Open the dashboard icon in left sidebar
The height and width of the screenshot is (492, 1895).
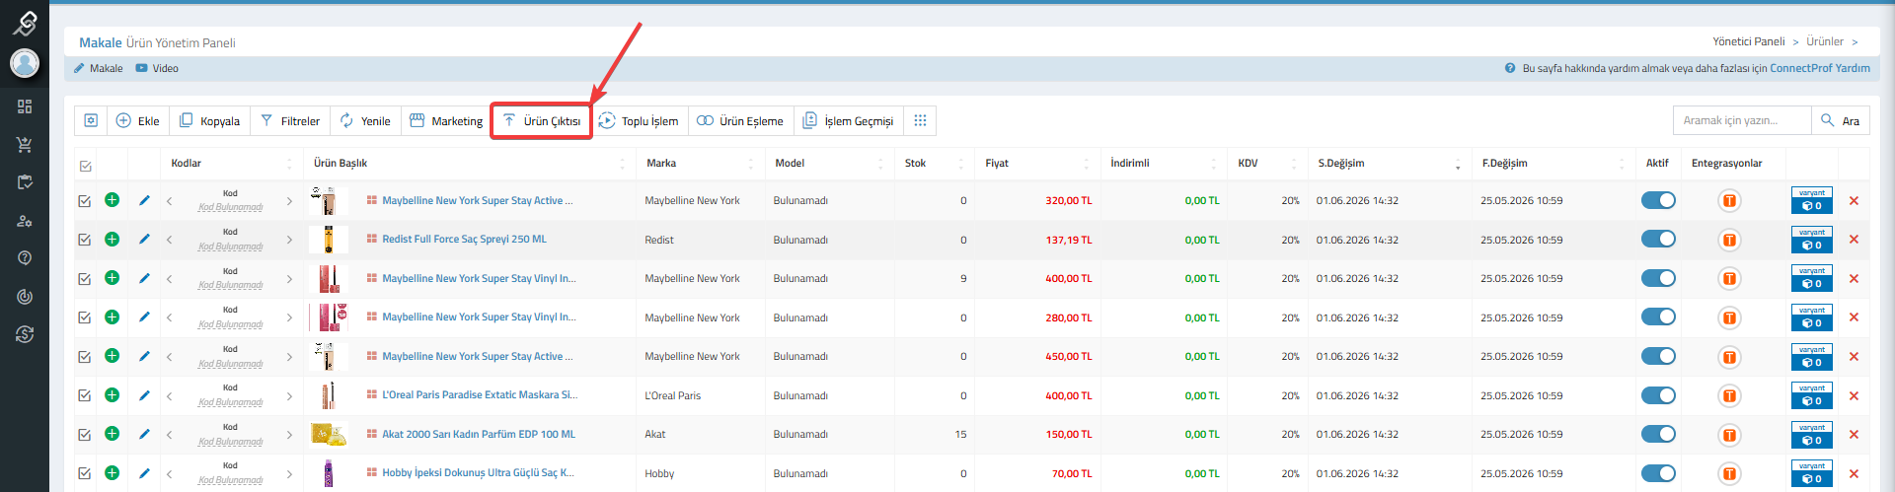click(25, 106)
